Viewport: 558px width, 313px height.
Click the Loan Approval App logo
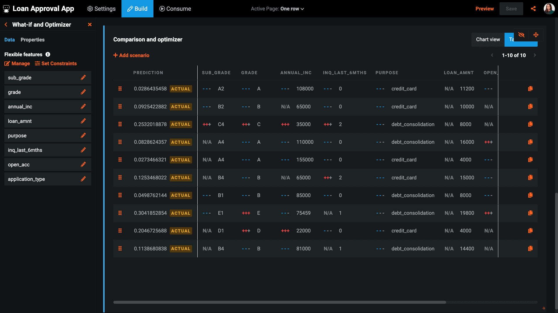point(6,9)
